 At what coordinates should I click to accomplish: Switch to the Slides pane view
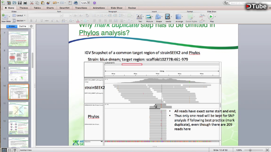[x=12, y=26]
